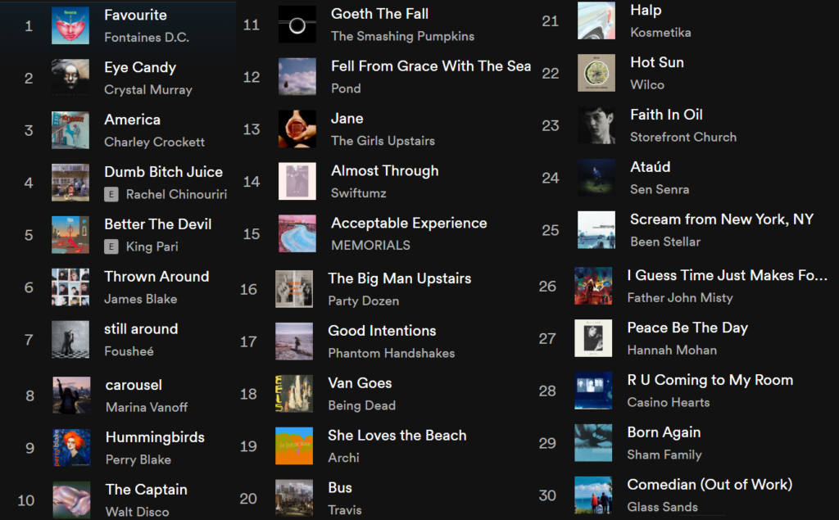The width and height of the screenshot is (839, 520).
Task: Click the Goeth The Fall album artwork
Action: click(x=297, y=25)
